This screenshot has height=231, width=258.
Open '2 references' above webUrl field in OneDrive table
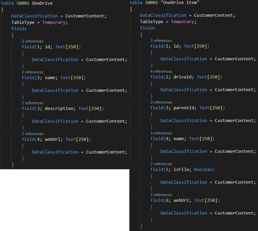coord(33,134)
